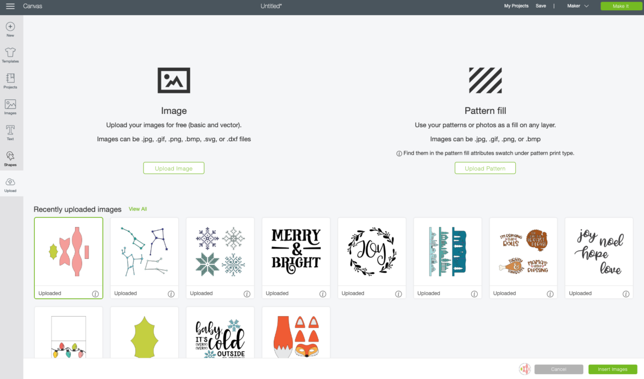Image resolution: width=644 pixels, height=379 pixels.
Task: Select the Text tool icon
Action: pos(10,130)
